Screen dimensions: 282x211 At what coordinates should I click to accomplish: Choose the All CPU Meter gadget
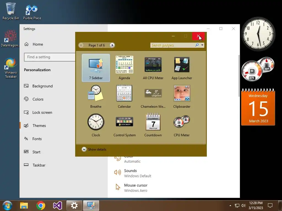[153, 68]
